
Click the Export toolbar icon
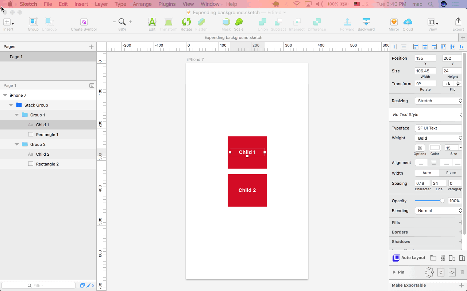[458, 22]
